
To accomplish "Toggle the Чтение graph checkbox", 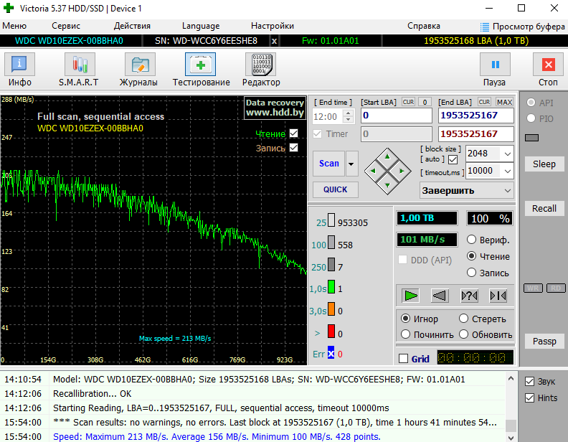I will [293, 133].
